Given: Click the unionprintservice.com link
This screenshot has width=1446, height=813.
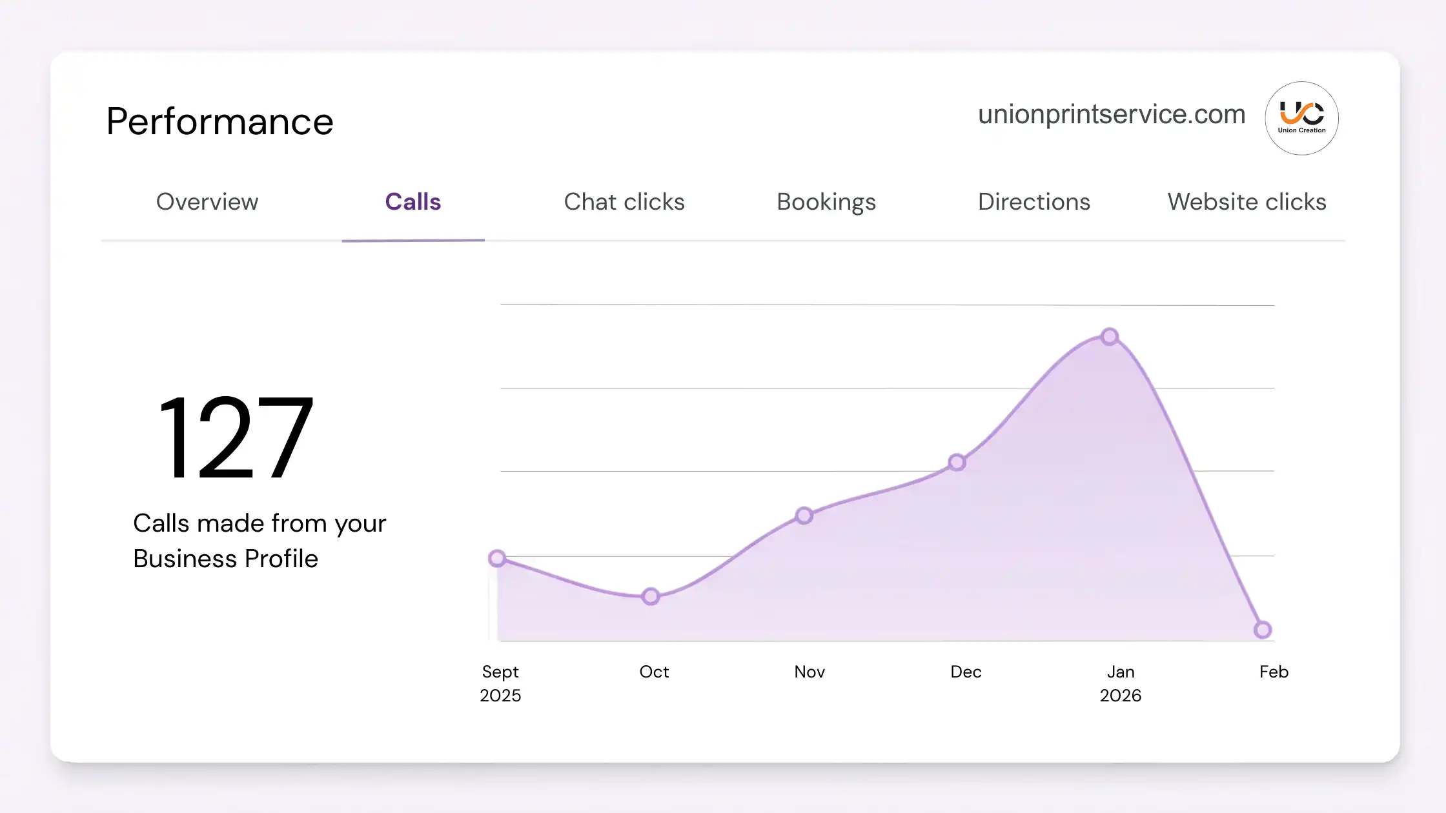Looking at the screenshot, I should (x=1111, y=114).
